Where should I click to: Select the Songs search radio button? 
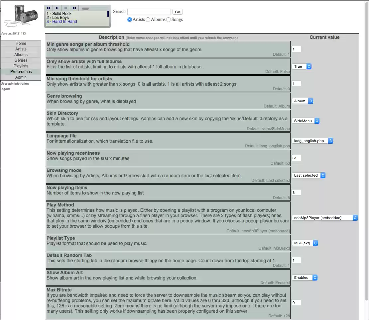(x=168, y=19)
